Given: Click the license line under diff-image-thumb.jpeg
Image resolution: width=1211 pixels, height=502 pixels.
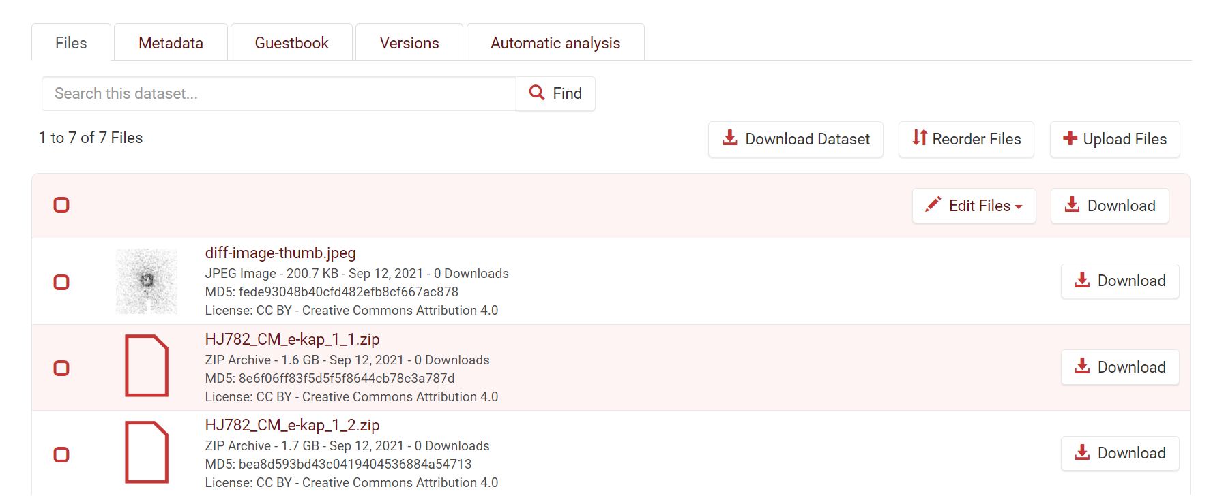Looking at the screenshot, I should coord(351,310).
